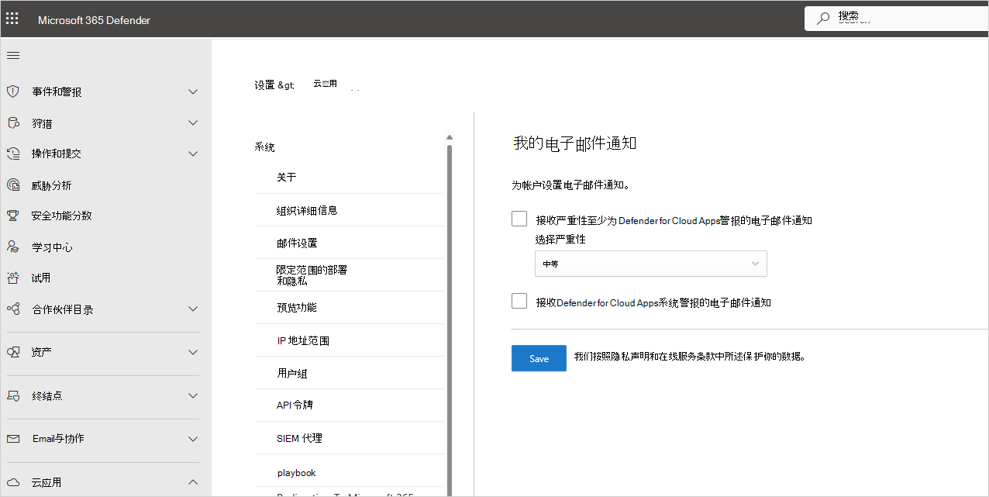Open the app launcher grid icon
The height and width of the screenshot is (497, 989).
pos(12,19)
